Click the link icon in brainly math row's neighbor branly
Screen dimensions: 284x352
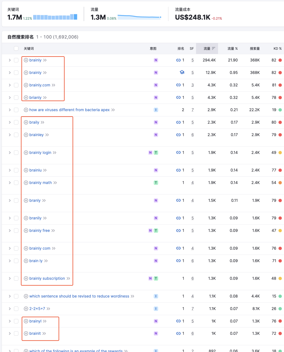pyautogui.click(x=178, y=201)
